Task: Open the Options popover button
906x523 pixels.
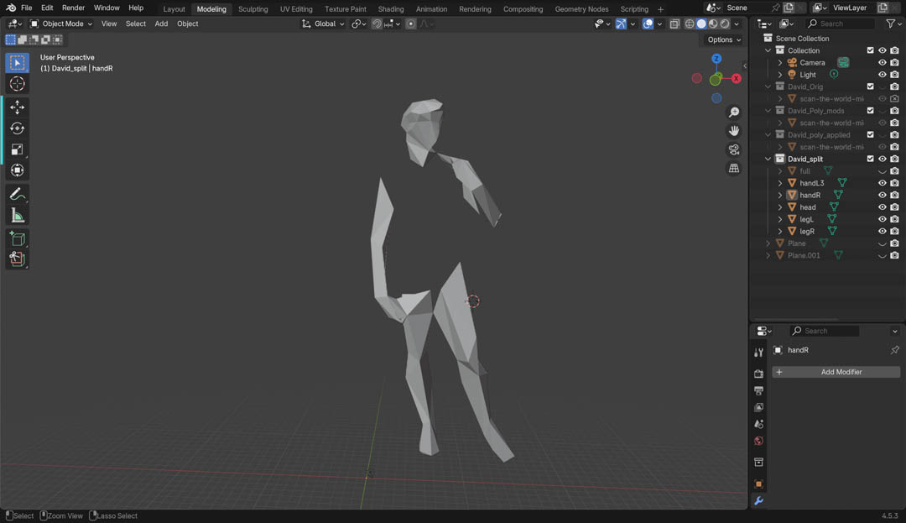Action: tap(723, 39)
